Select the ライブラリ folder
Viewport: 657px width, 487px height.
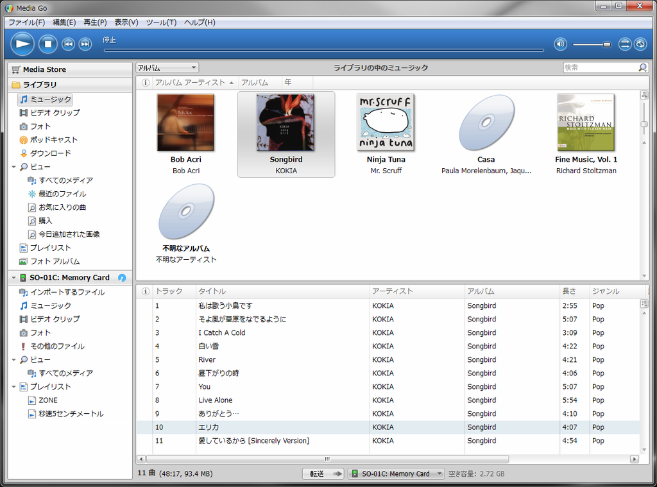point(70,85)
